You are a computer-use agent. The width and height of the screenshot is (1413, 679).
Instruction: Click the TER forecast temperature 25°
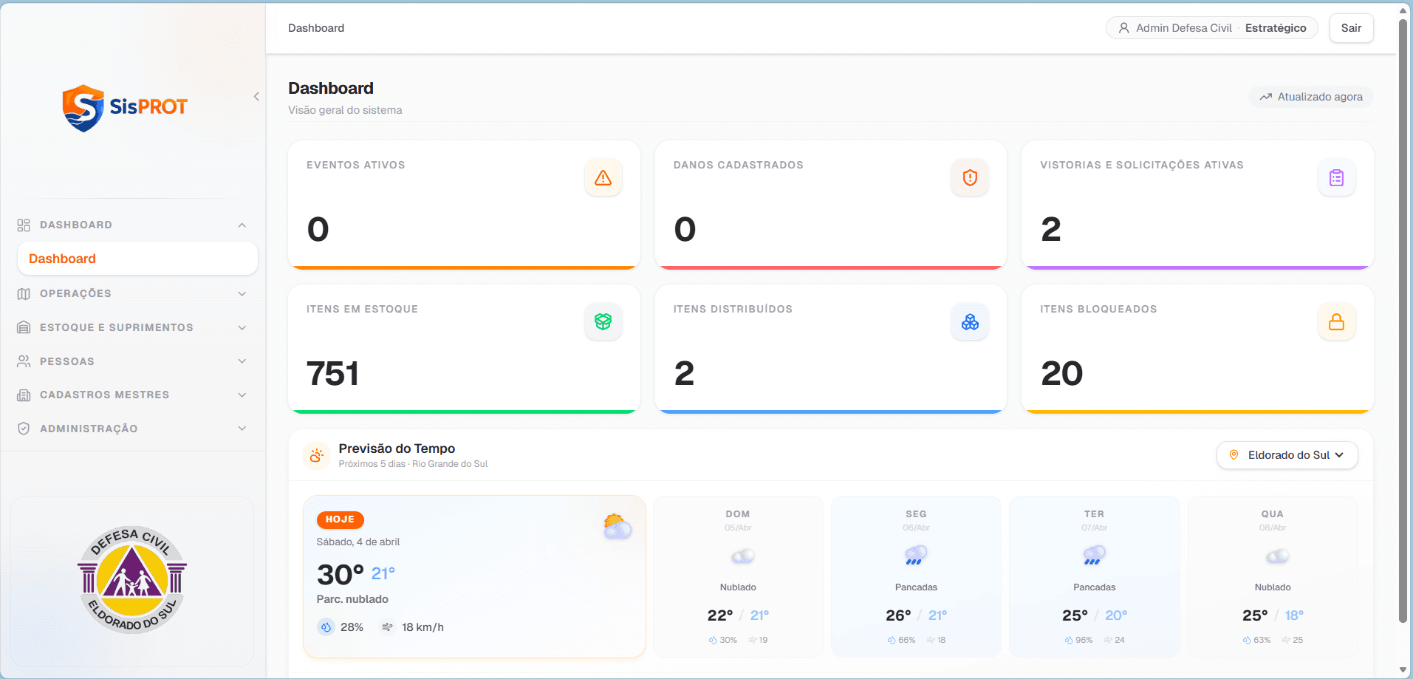pyautogui.click(x=1075, y=615)
